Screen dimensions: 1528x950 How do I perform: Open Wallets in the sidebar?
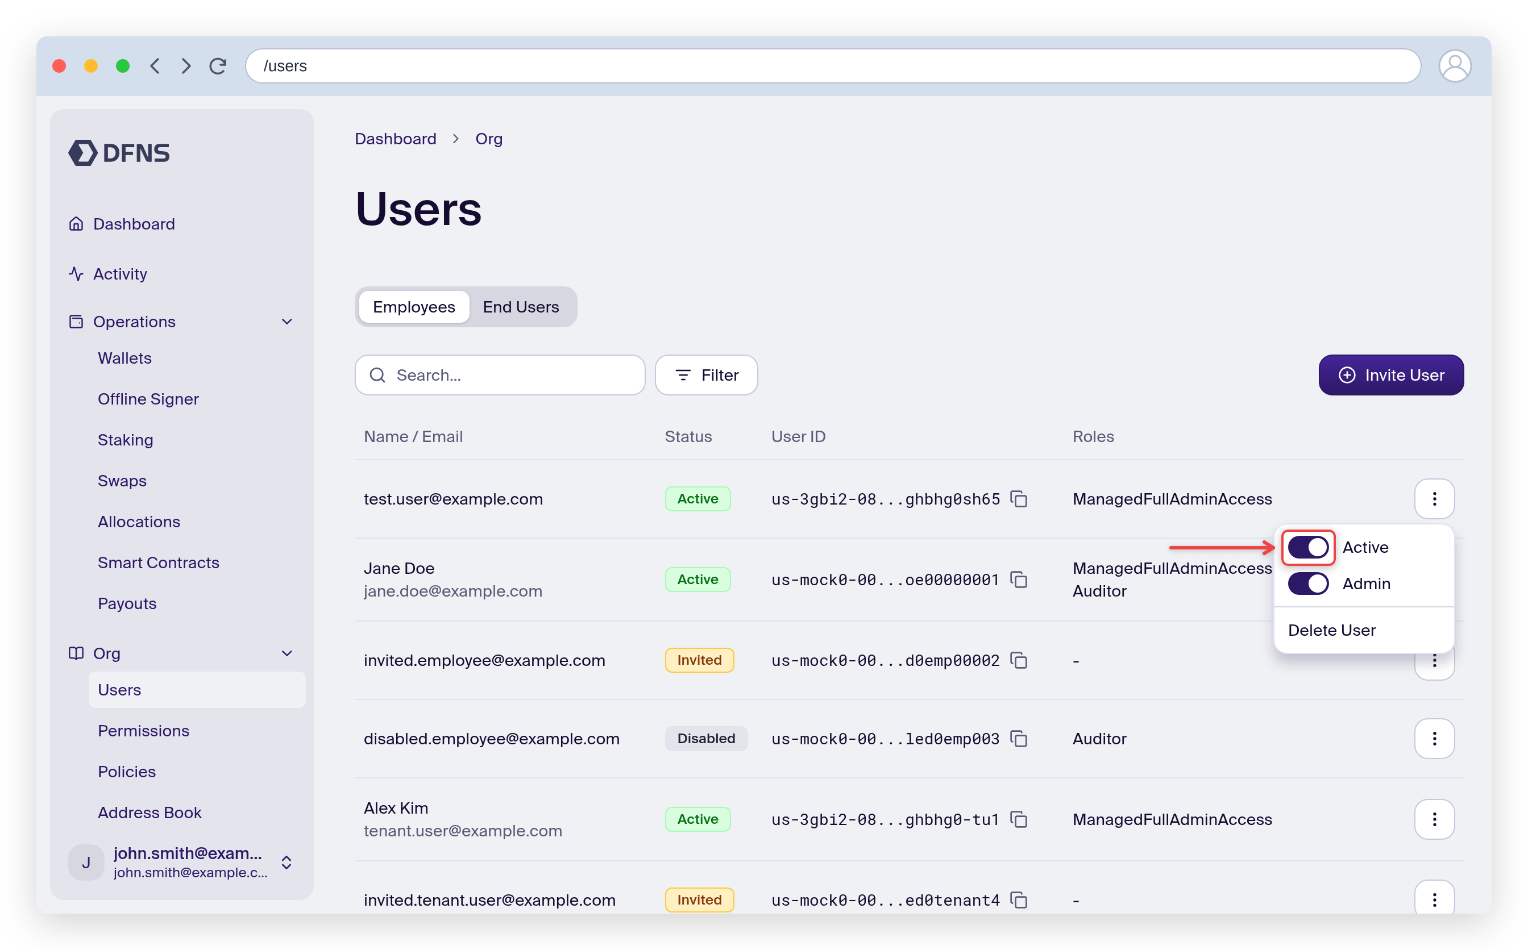click(x=125, y=358)
